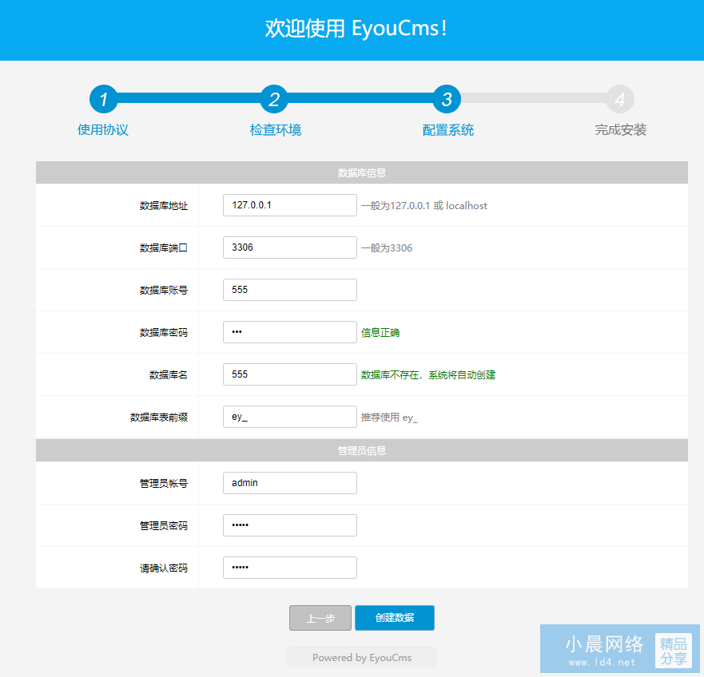Viewport: 704px width, 677px height.
Task: Click the 数据库信息 section header
Action: click(362, 172)
